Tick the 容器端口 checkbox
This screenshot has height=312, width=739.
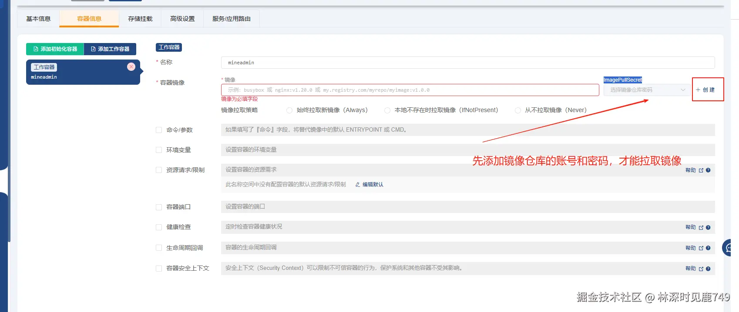click(159, 207)
